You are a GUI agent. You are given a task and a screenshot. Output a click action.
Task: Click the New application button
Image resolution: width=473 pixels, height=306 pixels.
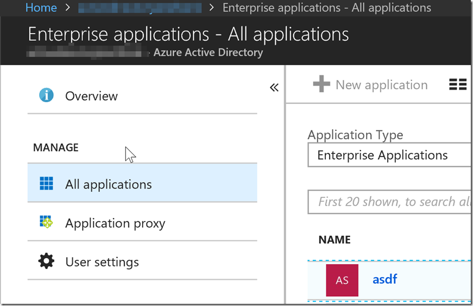pyautogui.click(x=370, y=84)
